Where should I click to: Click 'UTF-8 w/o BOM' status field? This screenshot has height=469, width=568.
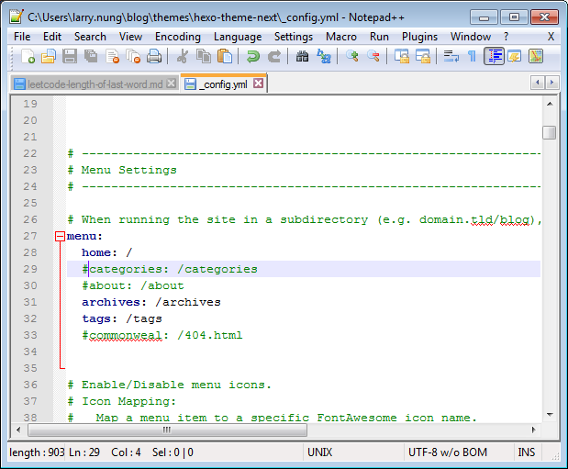pos(448,452)
